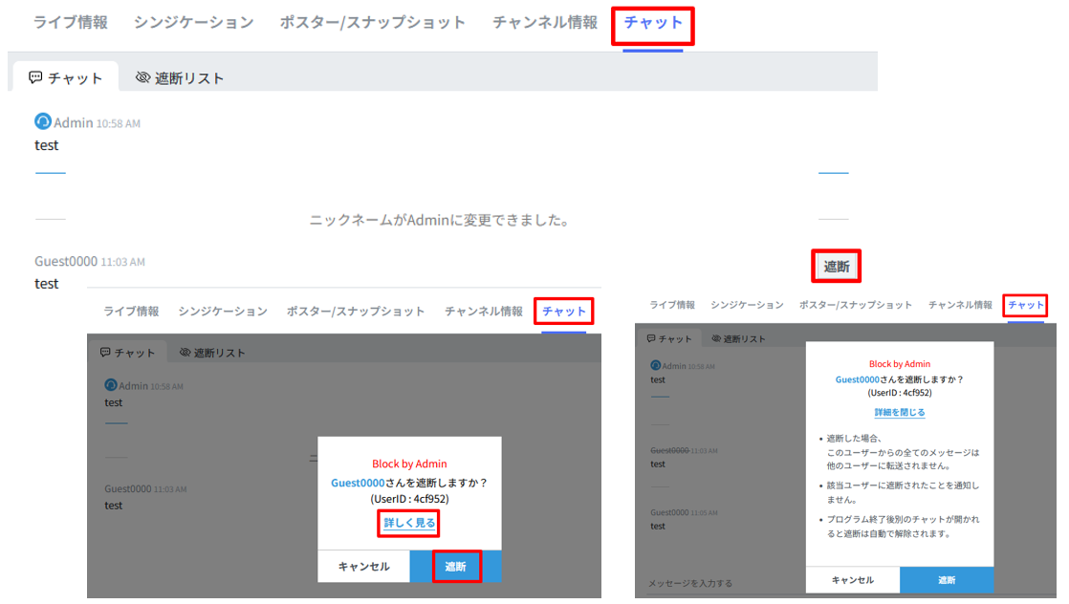Click Guest0000 11:03 AM in the undimmed chat
Image resolution: width=1069 pixels, height=604 pixels.
[x=89, y=261]
